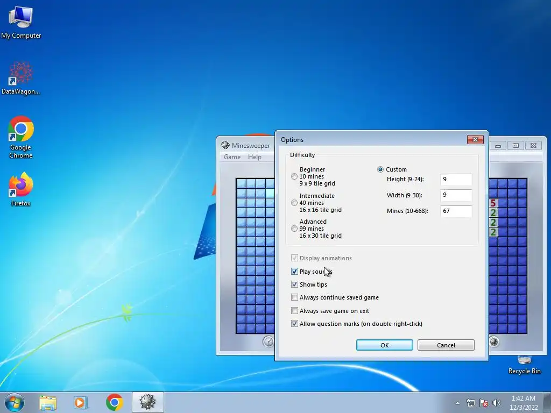Screen dimensions: 551x413
Task: Select the Minesweeper taskbar button
Action: coord(147,402)
